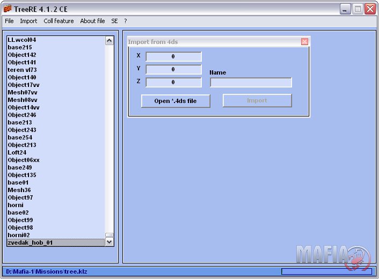This screenshot has width=379, height=279.
Task: Open the About file menu
Action: [92, 21]
